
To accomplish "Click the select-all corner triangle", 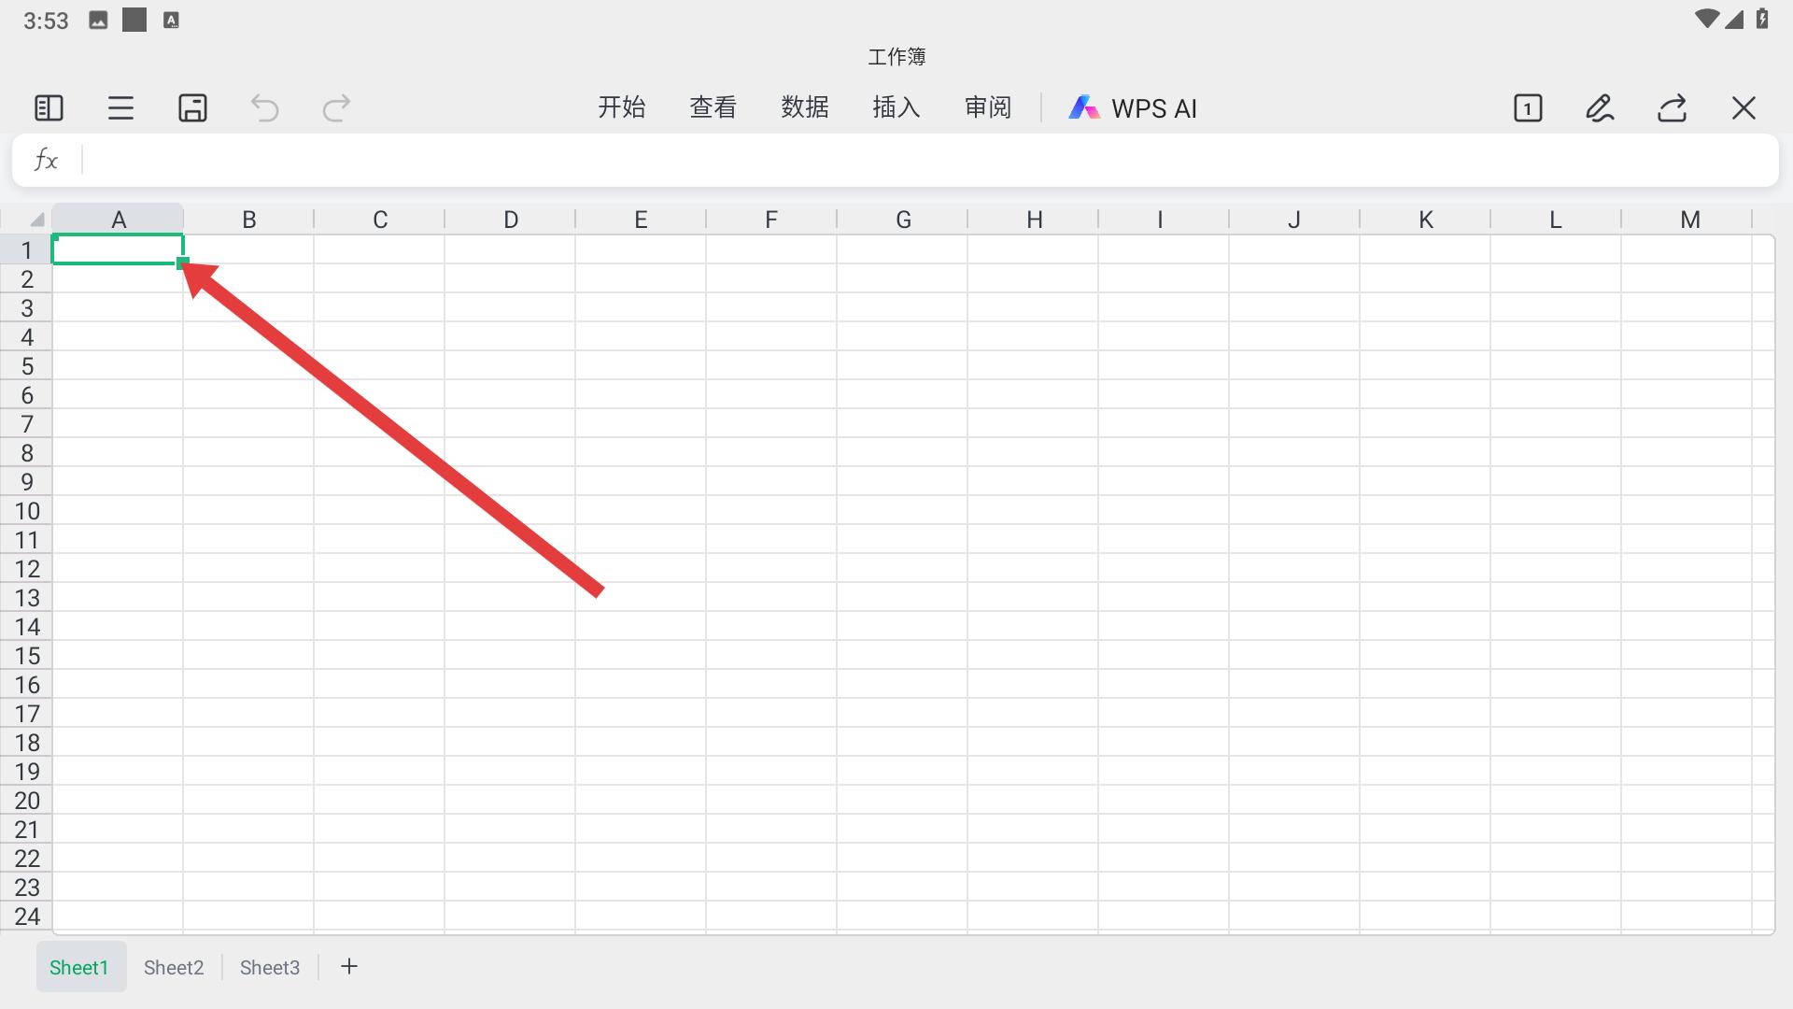I will [35, 220].
